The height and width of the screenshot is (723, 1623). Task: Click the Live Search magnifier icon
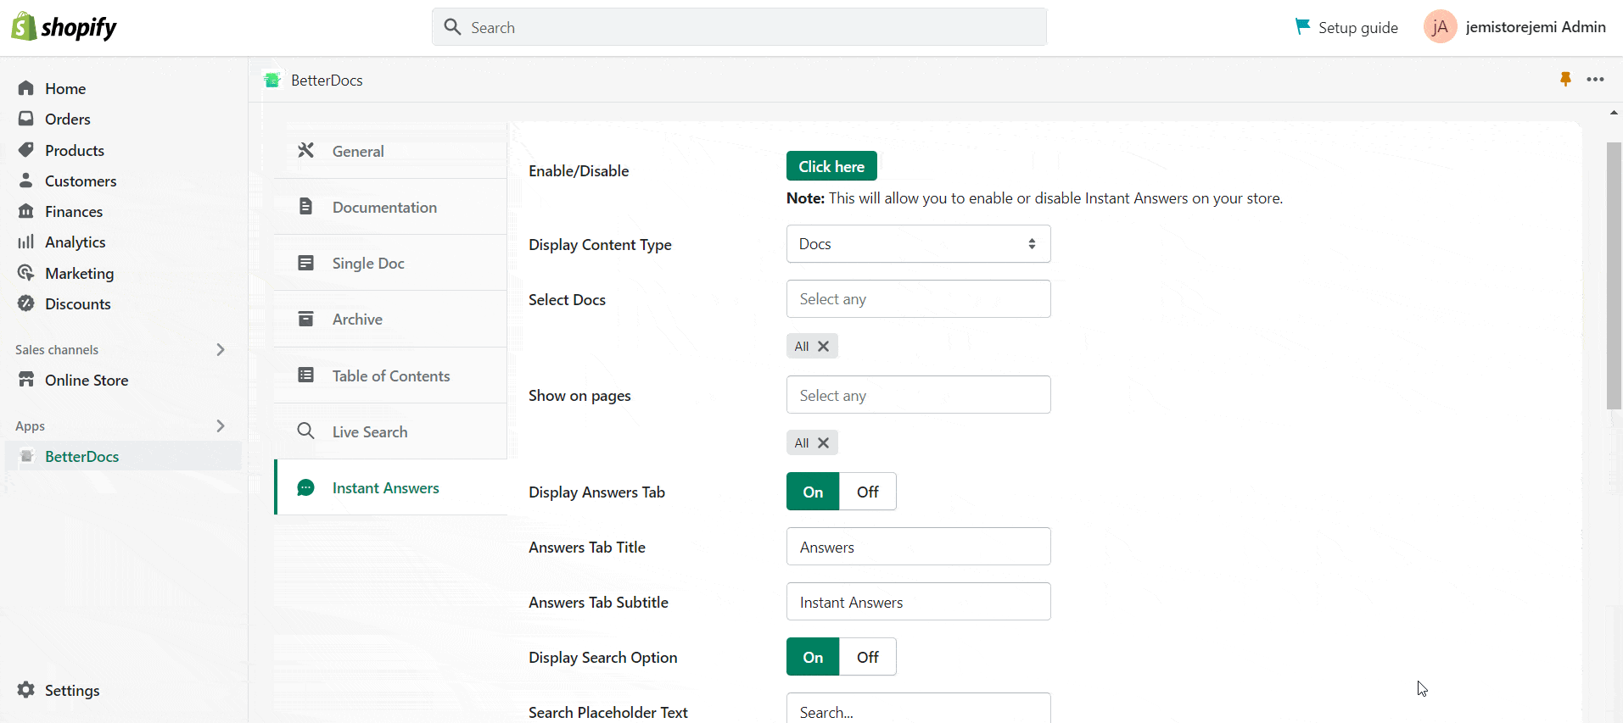pos(306,431)
